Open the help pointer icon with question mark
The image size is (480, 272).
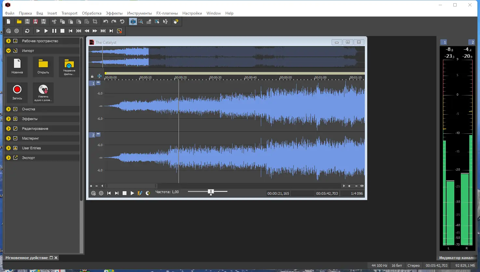pos(176,21)
